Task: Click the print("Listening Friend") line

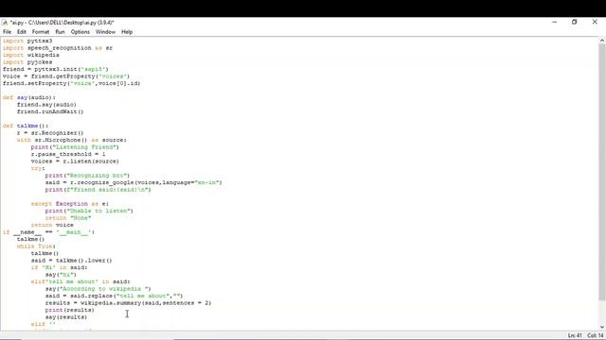Action: click(x=75, y=147)
